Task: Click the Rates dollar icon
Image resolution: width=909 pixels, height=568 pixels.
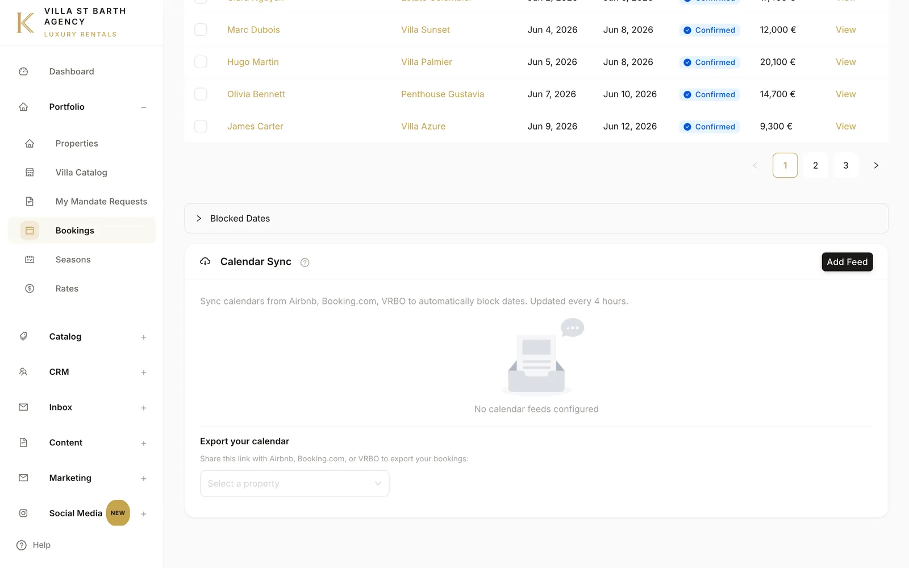Action: [30, 289]
